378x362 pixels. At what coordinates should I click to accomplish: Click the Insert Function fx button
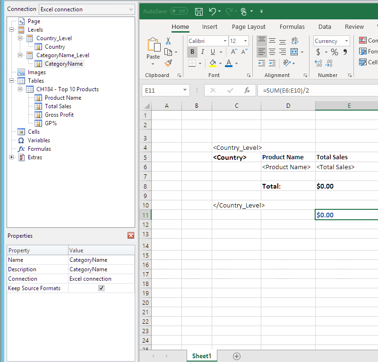[247, 90]
